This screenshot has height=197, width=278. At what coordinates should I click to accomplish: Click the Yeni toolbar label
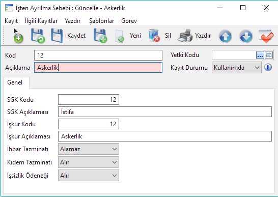coord(135,36)
